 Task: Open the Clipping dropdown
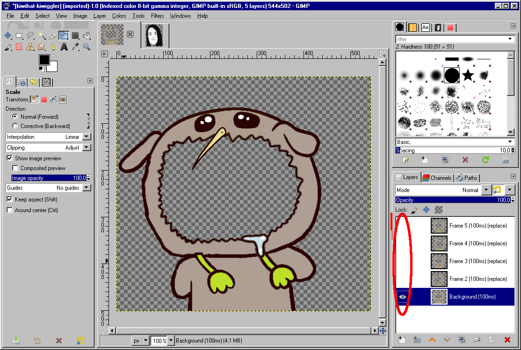click(x=87, y=148)
